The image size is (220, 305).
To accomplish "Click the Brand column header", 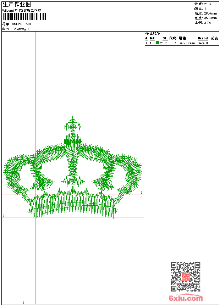I will point(203,38).
